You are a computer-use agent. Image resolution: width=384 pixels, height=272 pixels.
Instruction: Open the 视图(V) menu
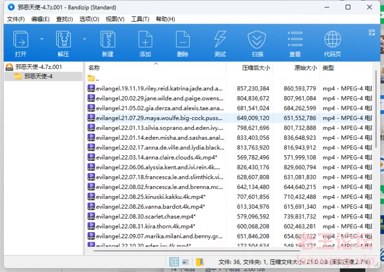tap(115, 19)
